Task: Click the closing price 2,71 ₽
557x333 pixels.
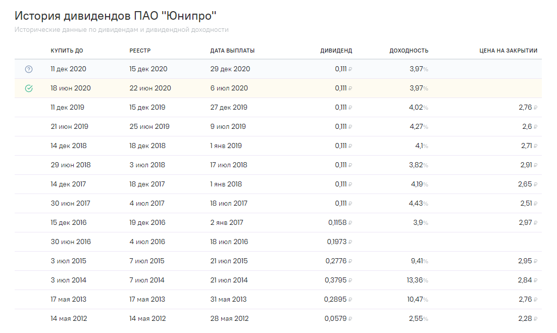Action: coord(529,146)
